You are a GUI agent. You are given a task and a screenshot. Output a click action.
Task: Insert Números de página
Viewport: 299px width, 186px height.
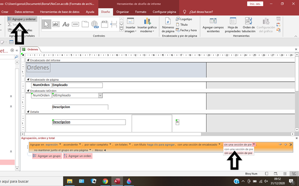point(168,25)
